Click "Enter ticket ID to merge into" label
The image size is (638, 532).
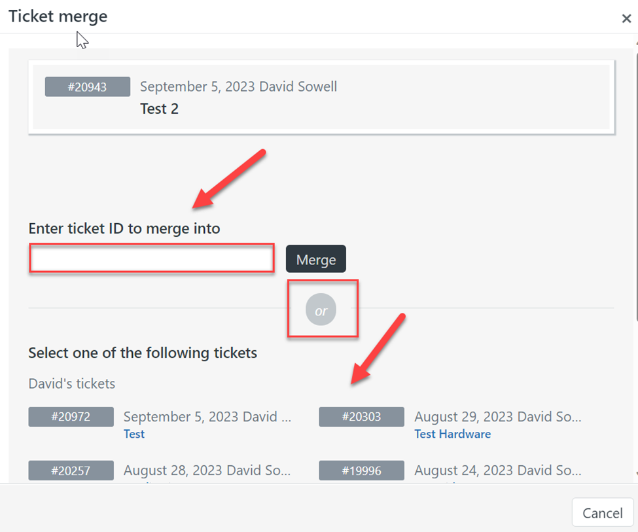point(124,228)
